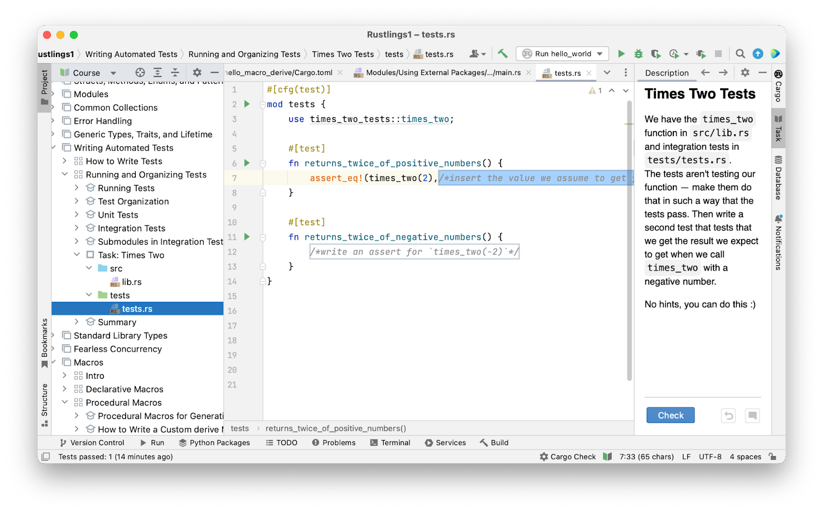Collapse Task: Times Two node
Image resolution: width=823 pixels, height=513 pixels.
(x=77, y=254)
